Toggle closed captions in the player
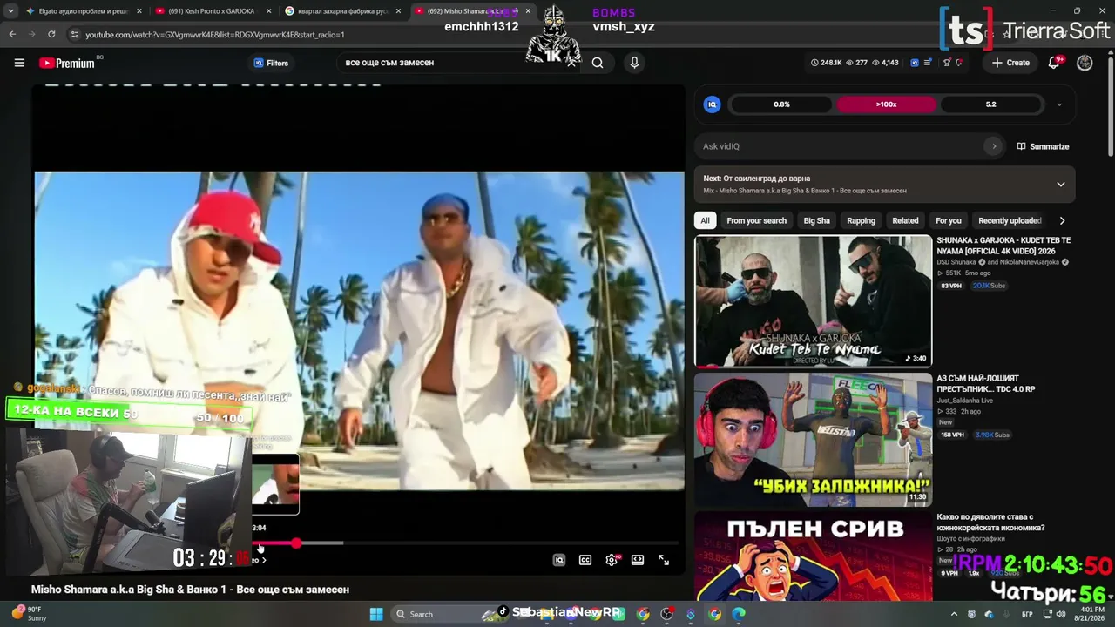The image size is (1115, 627). pos(585,560)
